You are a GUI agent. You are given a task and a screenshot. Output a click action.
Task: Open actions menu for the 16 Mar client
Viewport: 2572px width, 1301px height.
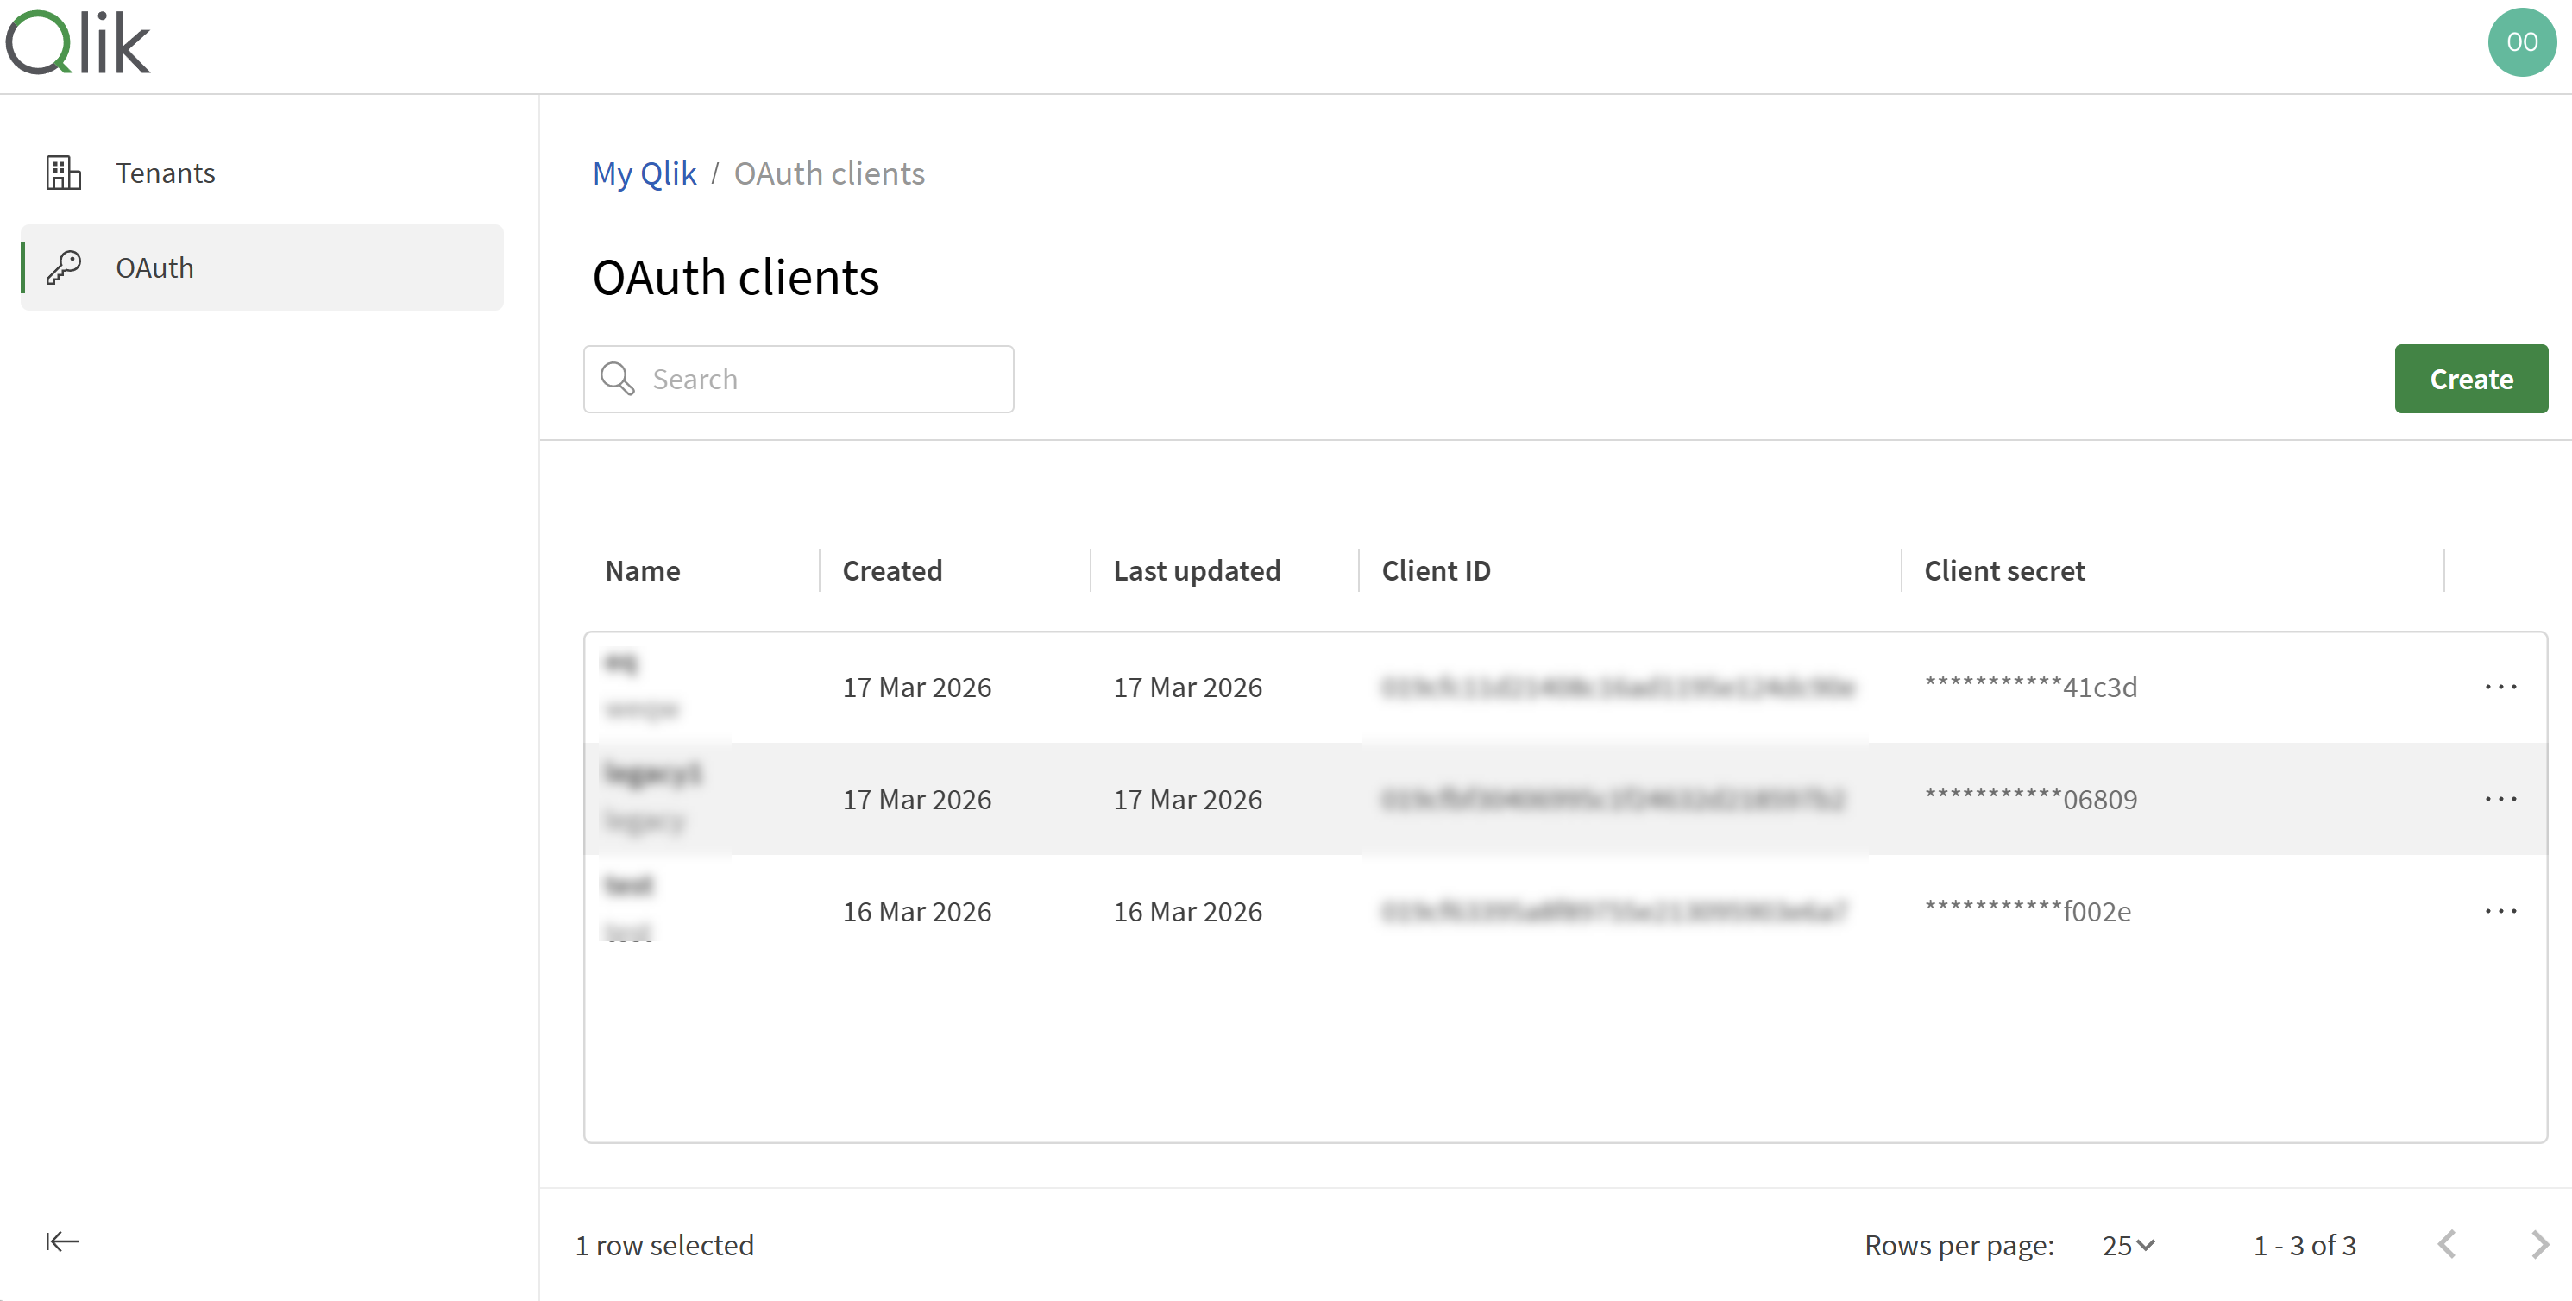point(2502,909)
